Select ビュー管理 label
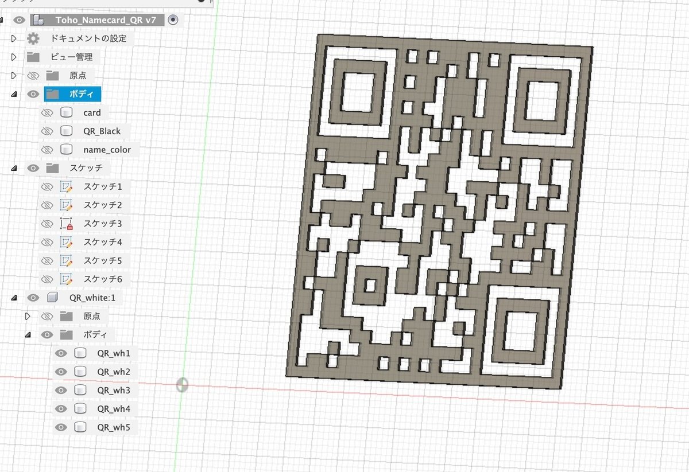 click(71, 57)
